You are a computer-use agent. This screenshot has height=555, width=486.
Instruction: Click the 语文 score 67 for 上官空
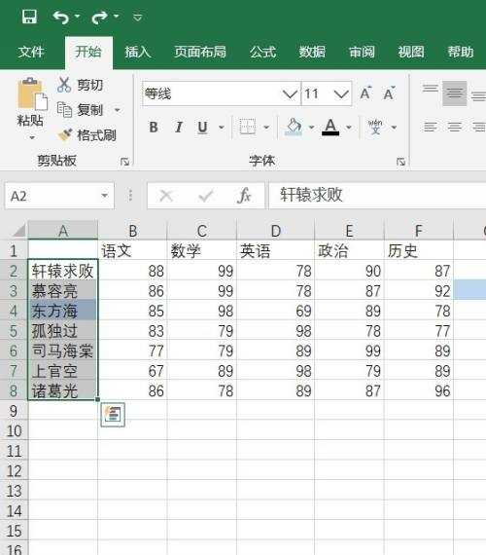(x=132, y=371)
